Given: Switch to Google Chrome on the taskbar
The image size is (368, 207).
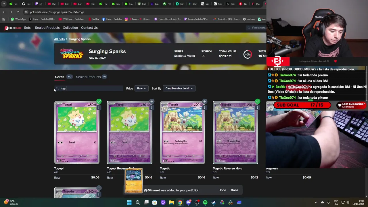Looking at the screenshot, I should click(180, 202).
